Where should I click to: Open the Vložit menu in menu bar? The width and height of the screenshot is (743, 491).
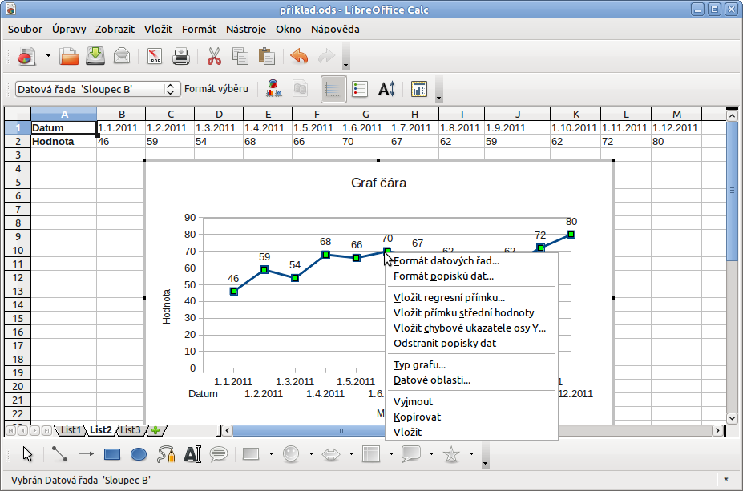coord(158,30)
